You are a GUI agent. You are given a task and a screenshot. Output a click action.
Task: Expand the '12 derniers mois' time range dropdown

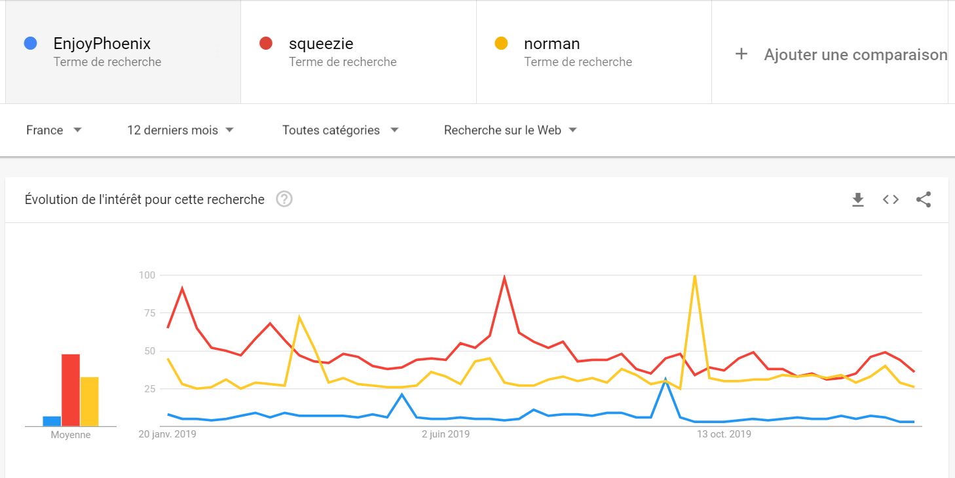tap(180, 130)
